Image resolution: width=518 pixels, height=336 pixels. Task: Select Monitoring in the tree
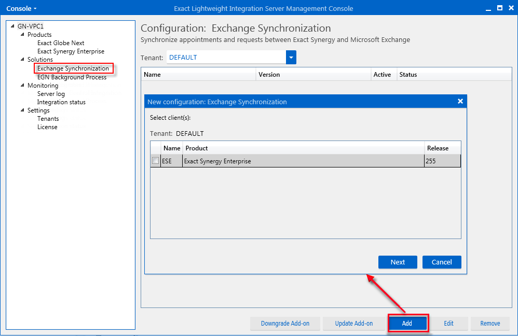(x=43, y=86)
